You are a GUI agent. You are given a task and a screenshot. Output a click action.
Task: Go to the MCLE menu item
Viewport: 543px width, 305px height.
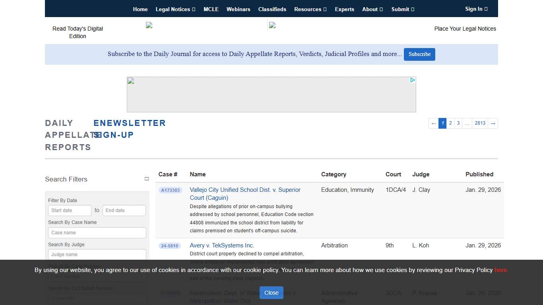point(211,9)
